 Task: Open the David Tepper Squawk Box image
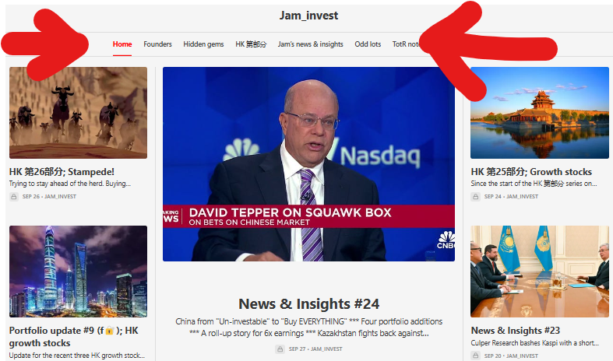[308, 164]
